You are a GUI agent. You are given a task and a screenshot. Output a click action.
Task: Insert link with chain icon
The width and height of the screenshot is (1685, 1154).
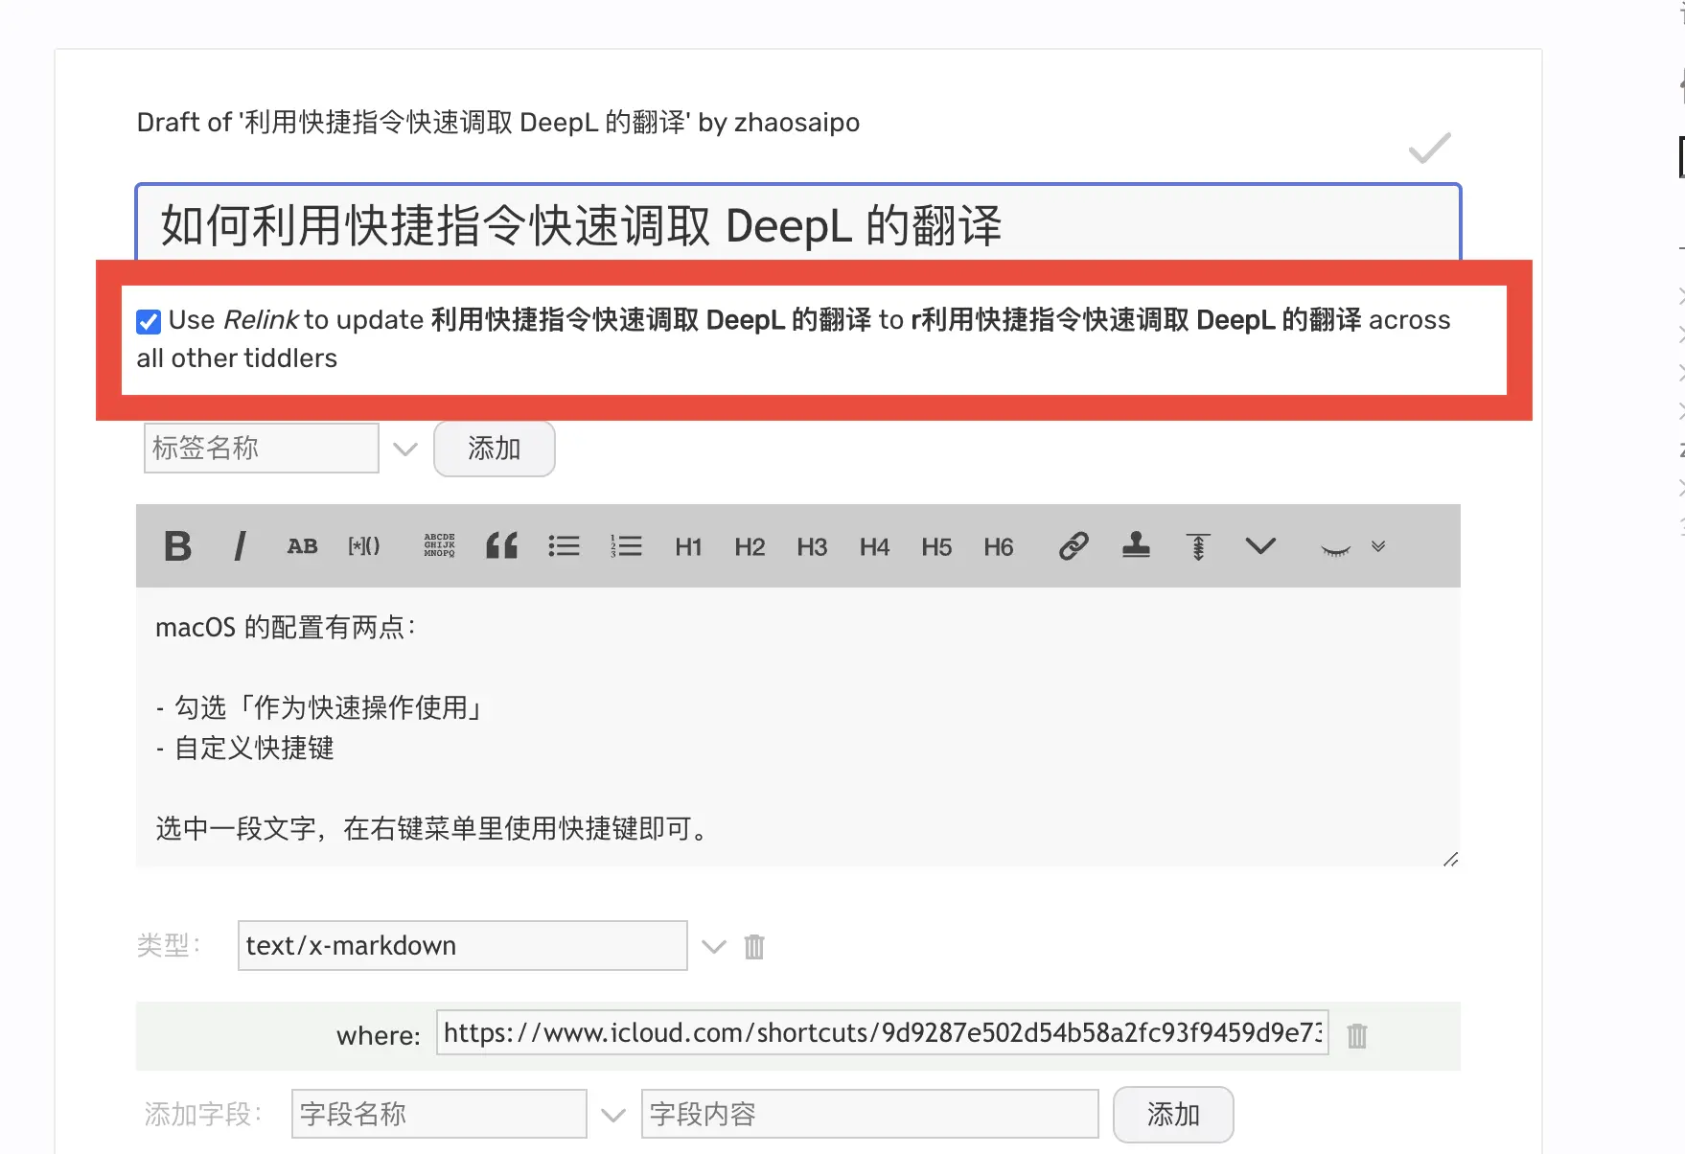coord(1073,546)
